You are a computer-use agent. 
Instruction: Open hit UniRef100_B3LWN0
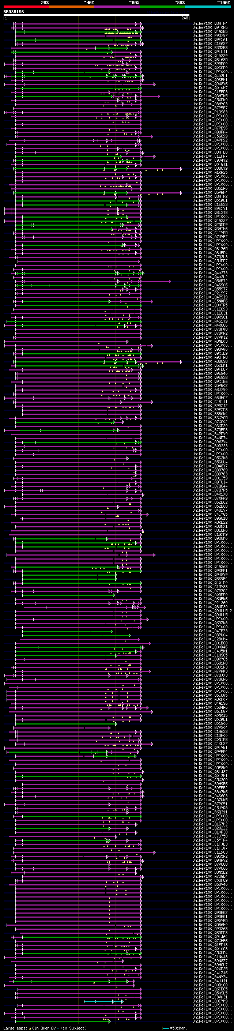[210, 530]
